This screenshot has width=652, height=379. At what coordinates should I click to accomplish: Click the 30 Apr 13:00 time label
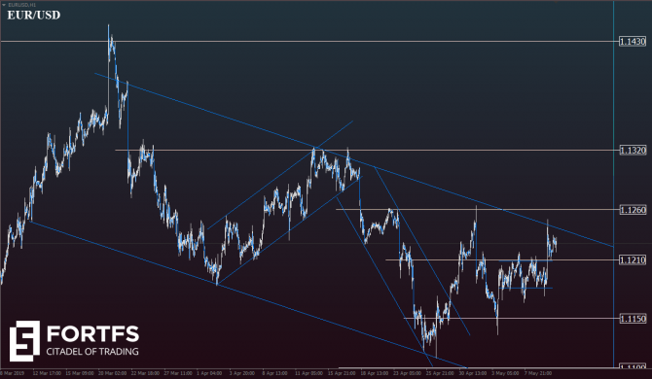[473, 373]
